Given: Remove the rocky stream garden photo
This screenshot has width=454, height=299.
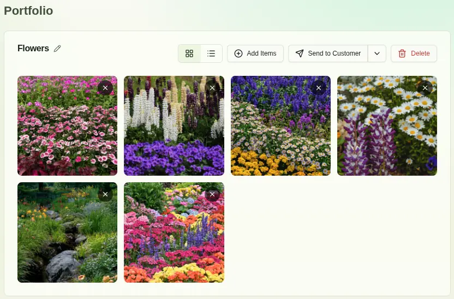Looking at the screenshot, I should click(105, 194).
